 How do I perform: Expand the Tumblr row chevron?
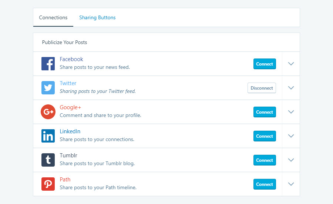coord(291,160)
